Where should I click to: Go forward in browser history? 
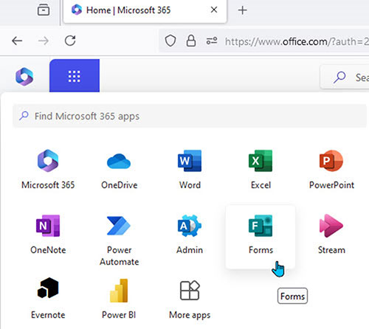(x=44, y=41)
